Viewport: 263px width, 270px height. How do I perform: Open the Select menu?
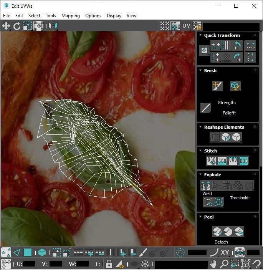(x=34, y=16)
